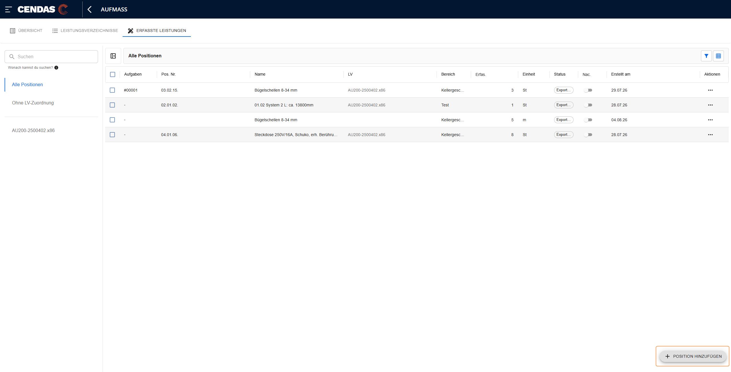The image size is (731, 372).
Task: Click Export status chip in the 04.08.26 row
Action: pos(564,120)
